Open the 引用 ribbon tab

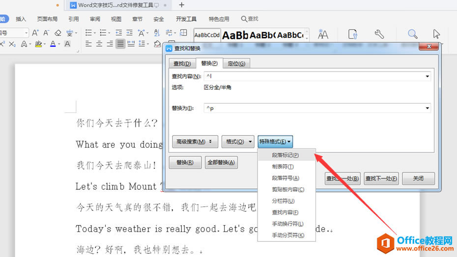(73, 19)
